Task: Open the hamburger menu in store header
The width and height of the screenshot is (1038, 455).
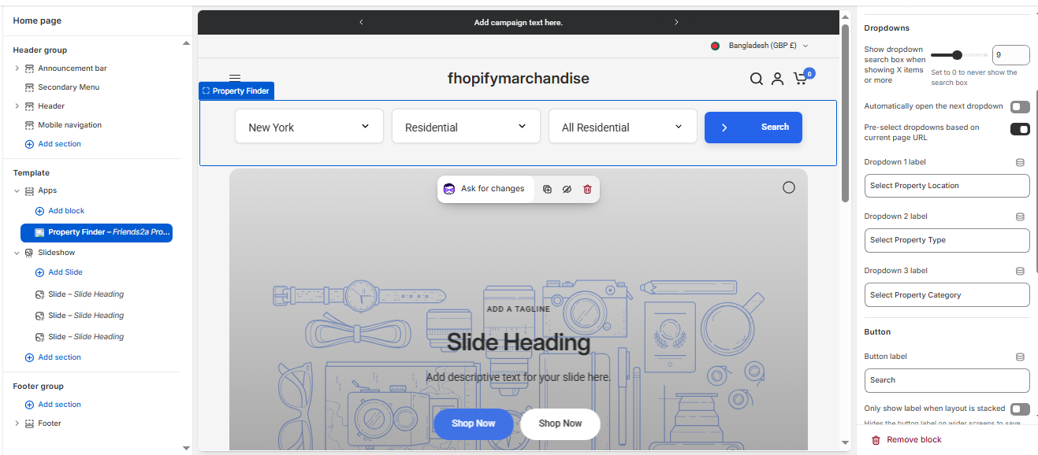Action: tap(235, 78)
